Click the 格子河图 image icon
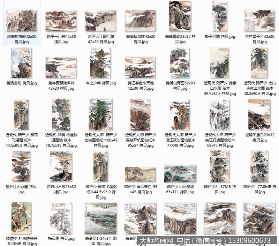 click(x=220, y=16)
